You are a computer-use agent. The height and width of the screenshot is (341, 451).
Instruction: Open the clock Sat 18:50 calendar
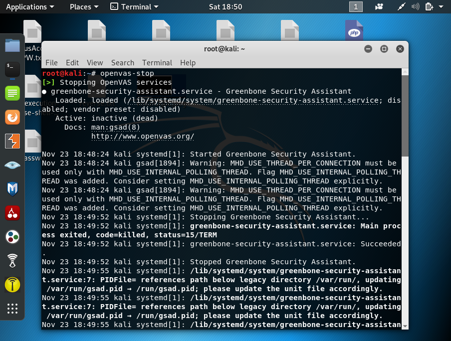(x=225, y=7)
